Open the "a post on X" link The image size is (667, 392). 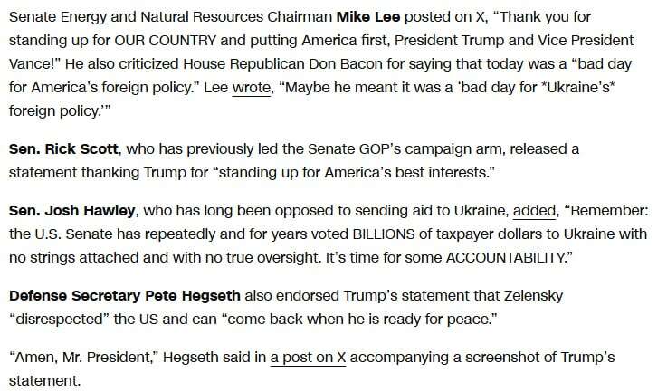[308, 357]
